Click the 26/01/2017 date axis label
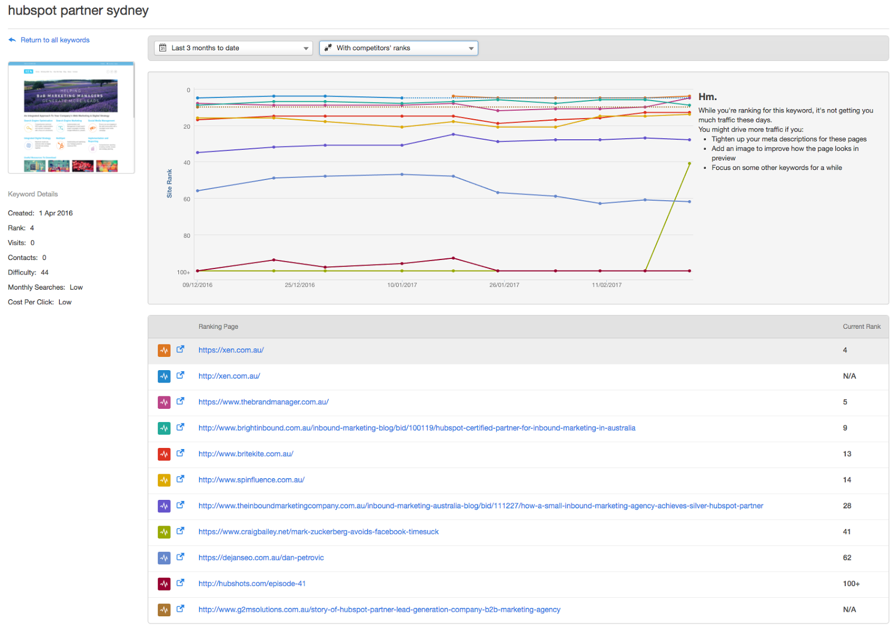Screen dimensions: 895x628 (x=504, y=285)
